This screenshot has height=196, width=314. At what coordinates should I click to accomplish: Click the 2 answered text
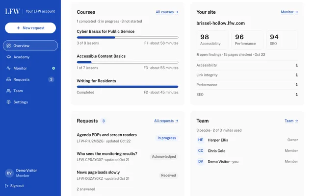point(86,189)
